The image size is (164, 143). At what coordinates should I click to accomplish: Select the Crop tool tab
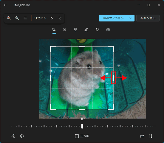(x=54, y=30)
